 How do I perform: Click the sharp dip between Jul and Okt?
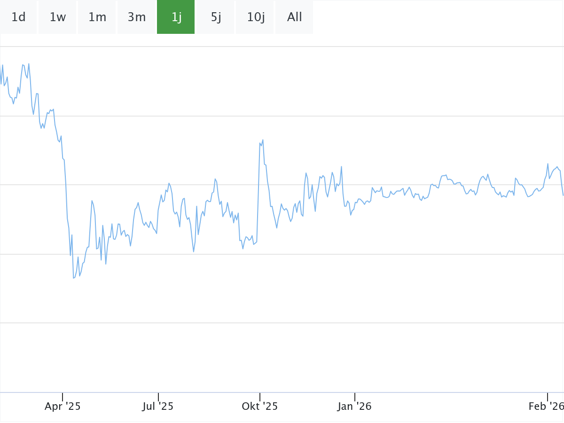(x=194, y=251)
